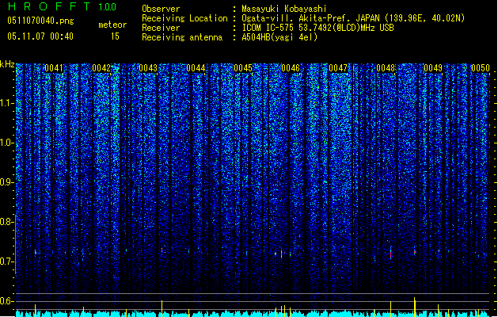The image size is (498, 317).
Task: Click the 1.0 frequency axis label
Action: (7, 143)
